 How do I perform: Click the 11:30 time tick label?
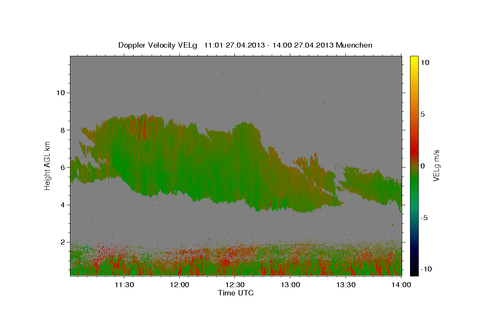(x=124, y=285)
